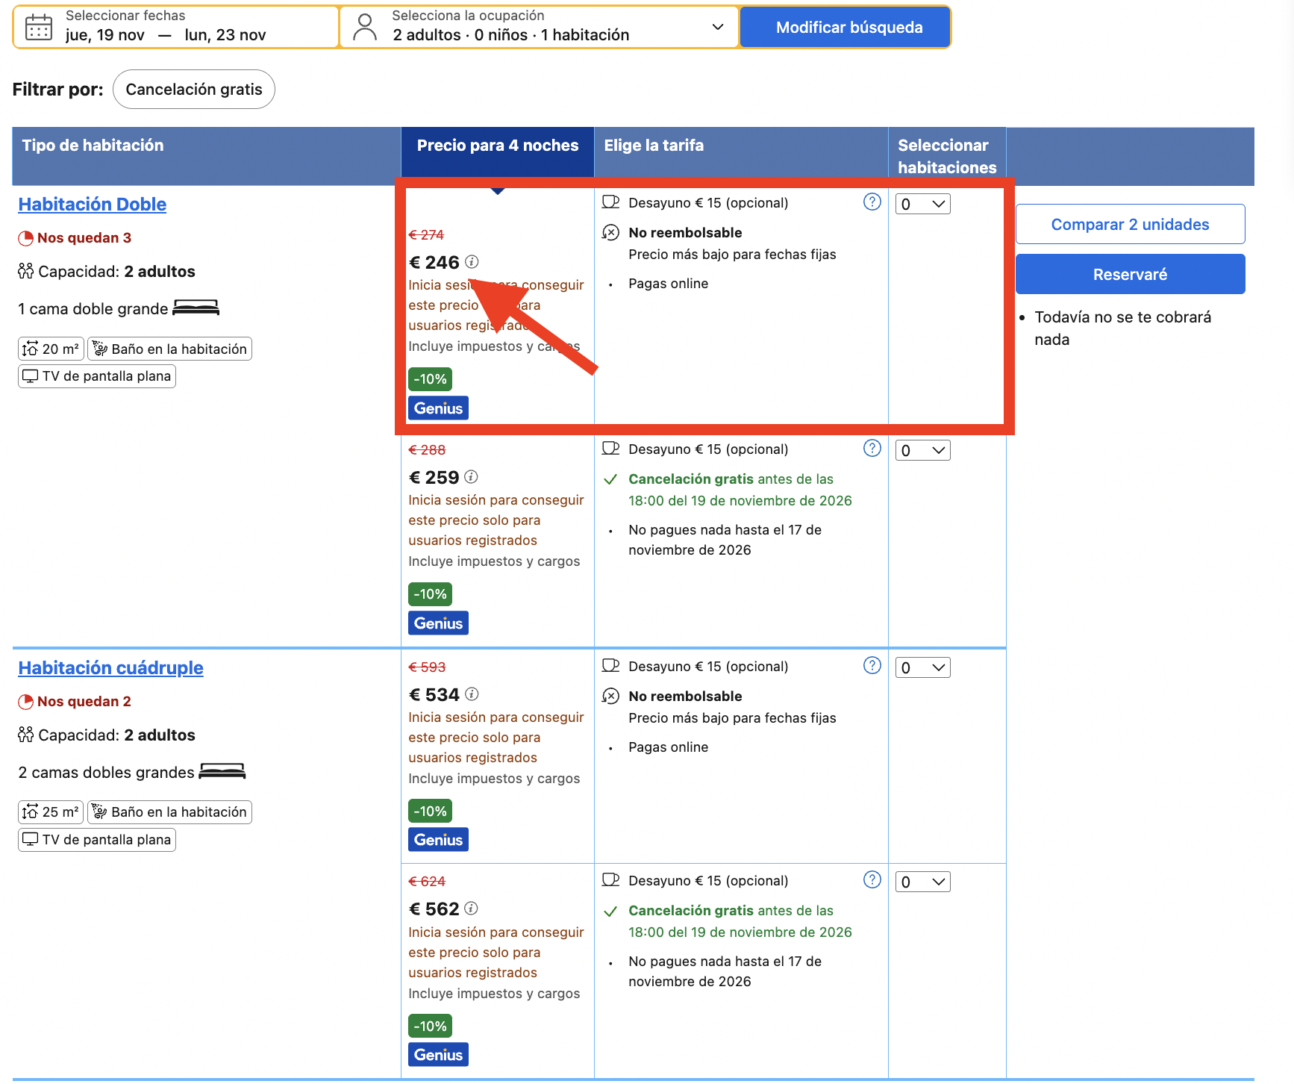
Task: Click the Genius badge under € 246
Action: (x=438, y=408)
